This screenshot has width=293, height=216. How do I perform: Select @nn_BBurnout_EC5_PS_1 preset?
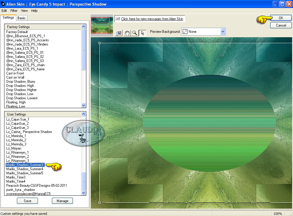pyautogui.click(x=26, y=36)
